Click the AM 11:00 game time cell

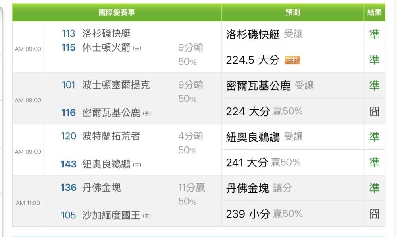click(28, 203)
